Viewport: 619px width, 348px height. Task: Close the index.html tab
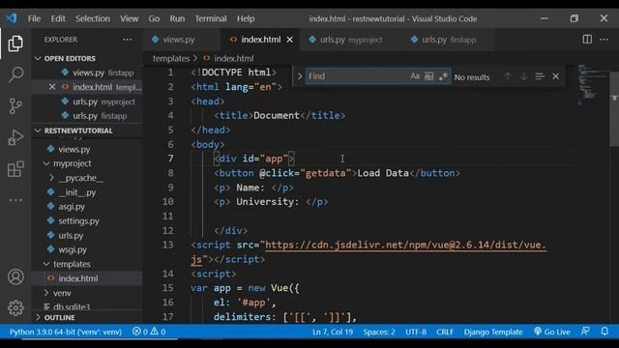tap(290, 40)
